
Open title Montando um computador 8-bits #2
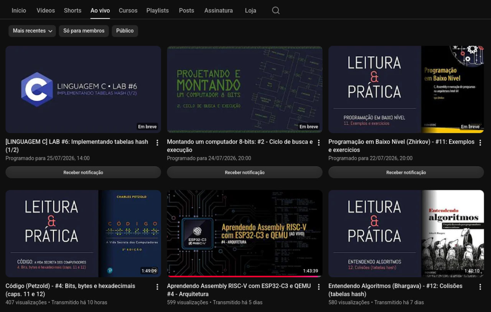tap(240, 146)
